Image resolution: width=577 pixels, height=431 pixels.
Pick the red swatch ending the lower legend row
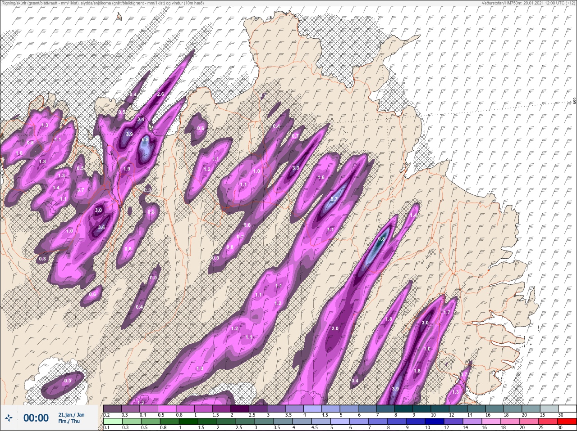(567, 422)
